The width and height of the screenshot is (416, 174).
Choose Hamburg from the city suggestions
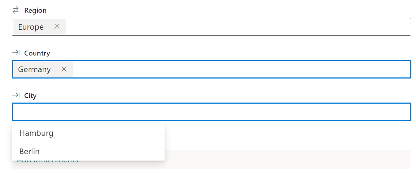pos(36,133)
